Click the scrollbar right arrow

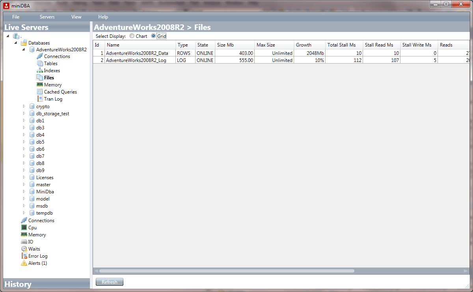click(467, 271)
